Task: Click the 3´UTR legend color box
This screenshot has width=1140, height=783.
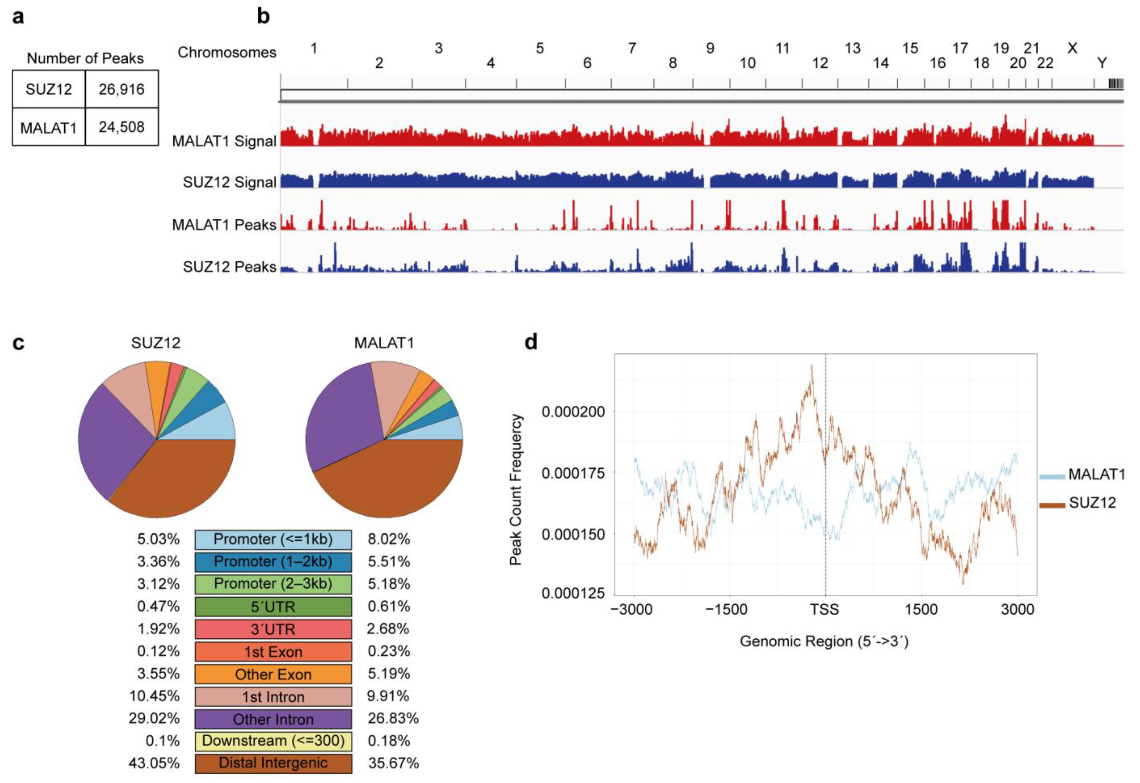Action: 273,629
